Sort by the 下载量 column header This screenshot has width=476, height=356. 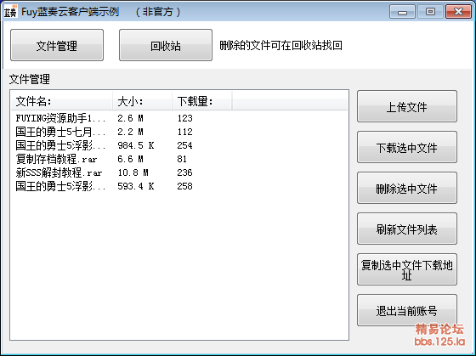pyautogui.click(x=202, y=101)
